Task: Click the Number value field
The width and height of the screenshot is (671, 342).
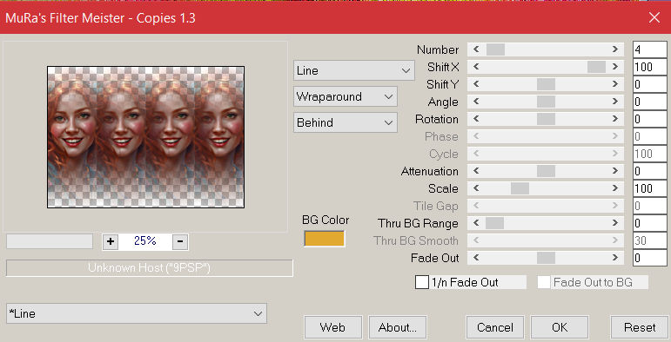Action: pyautogui.click(x=650, y=49)
